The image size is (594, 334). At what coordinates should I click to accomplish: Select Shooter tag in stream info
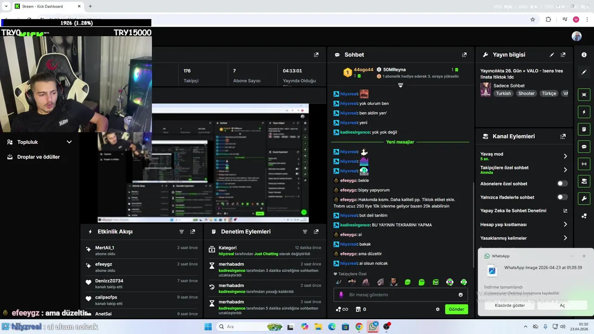click(x=526, y=93)
